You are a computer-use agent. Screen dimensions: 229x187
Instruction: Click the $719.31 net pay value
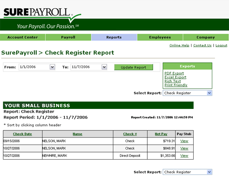[x=169, y=141]
